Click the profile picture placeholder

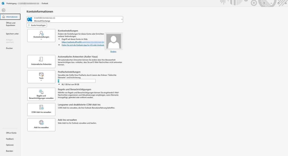[x=114, y=41]
